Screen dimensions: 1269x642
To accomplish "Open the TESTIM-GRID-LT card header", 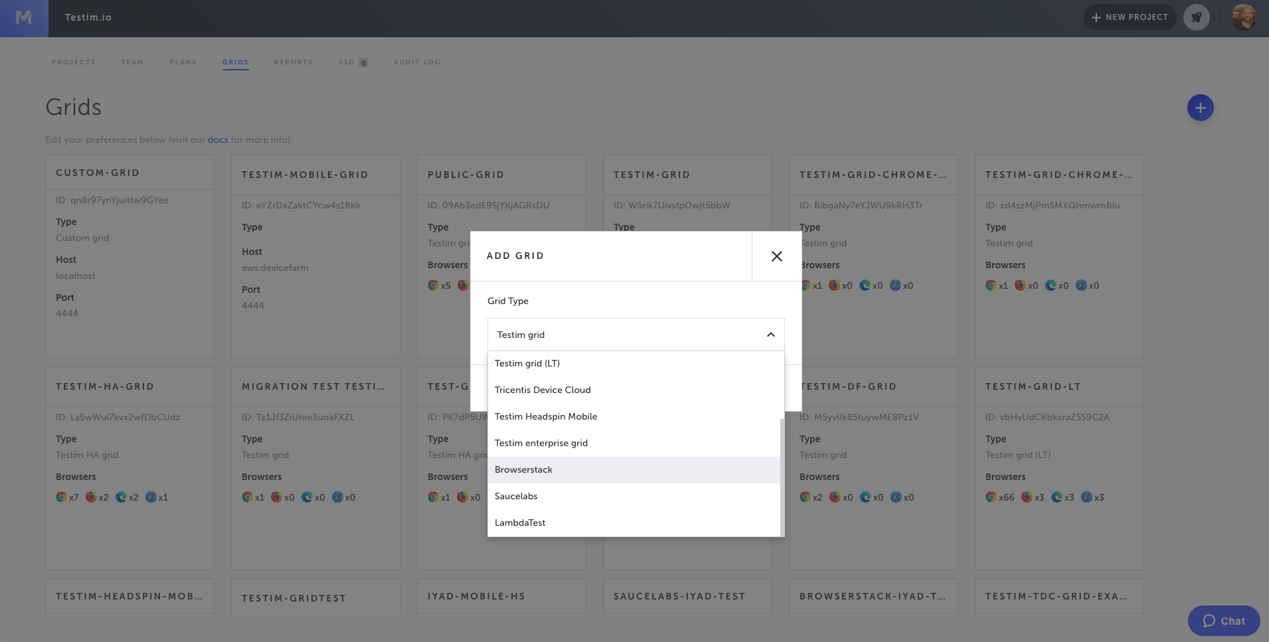I will (x=1059, y=386).
